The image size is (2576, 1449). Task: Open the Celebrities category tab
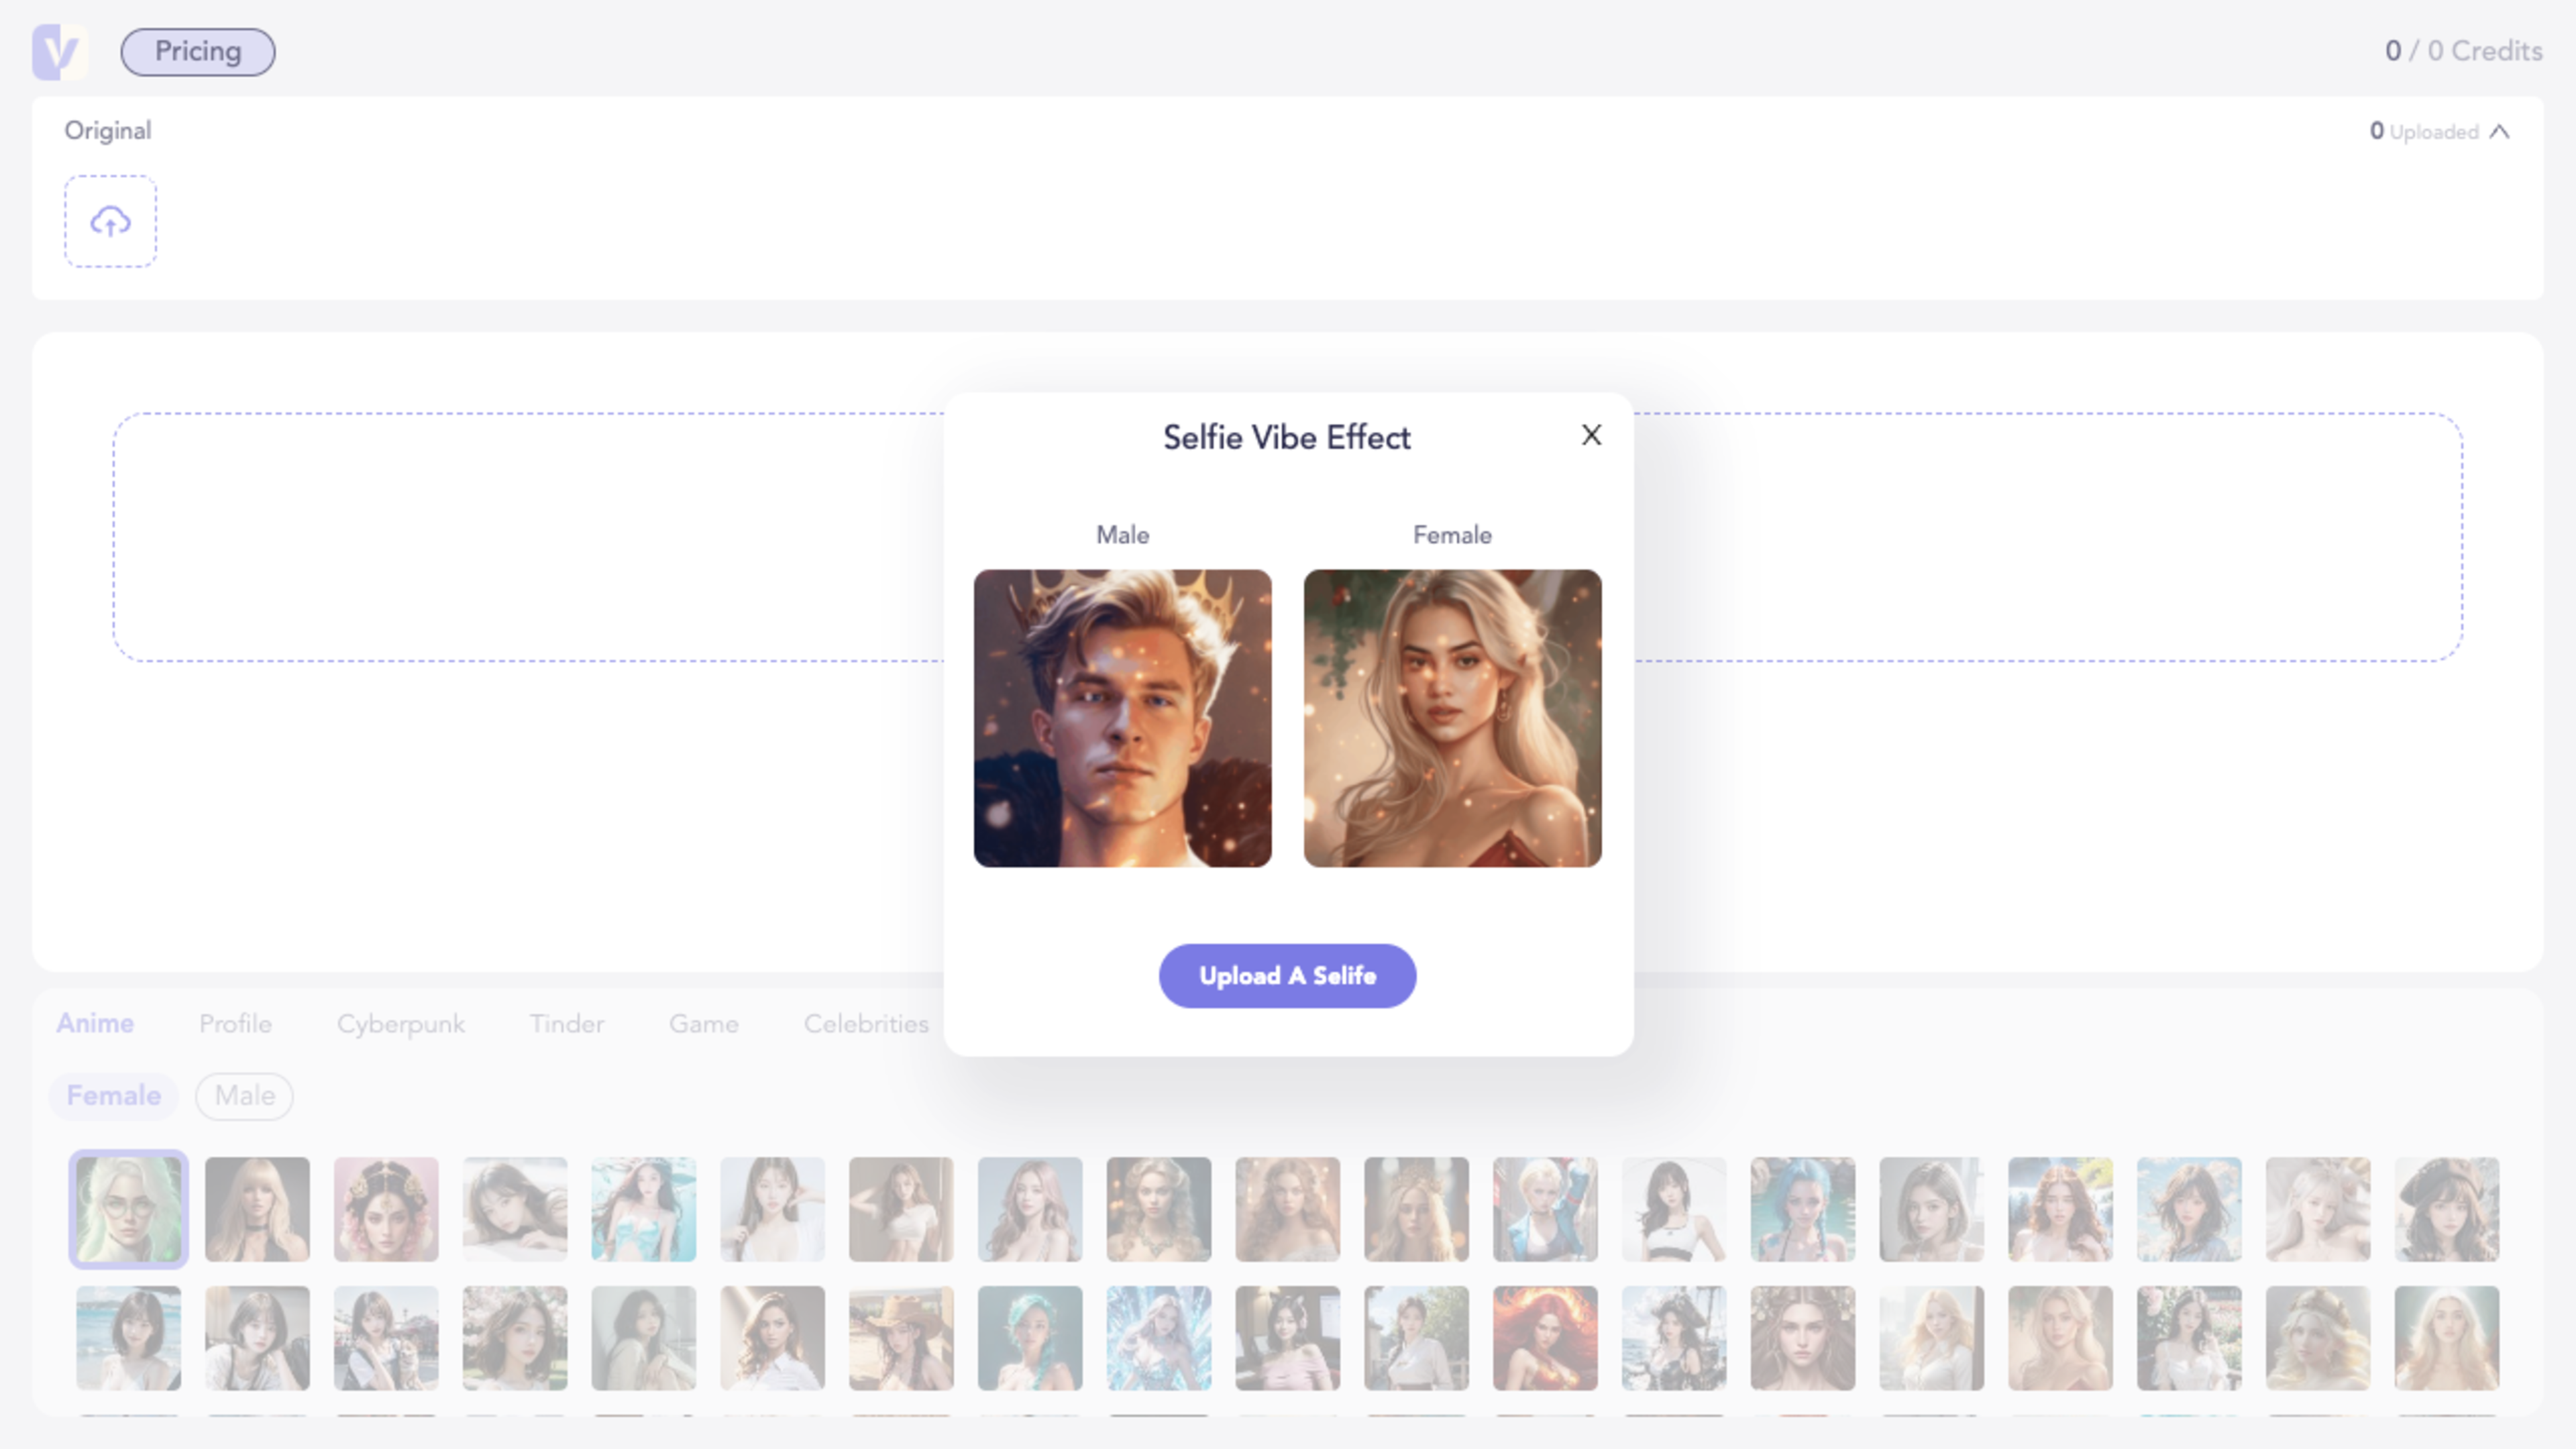click(x=867, y=1022)
